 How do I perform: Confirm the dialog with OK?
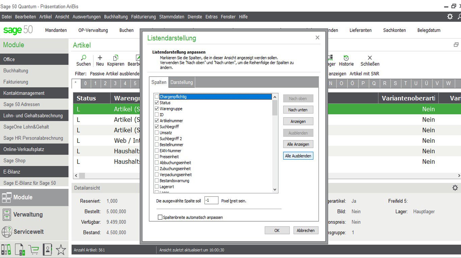pos(277,230)
